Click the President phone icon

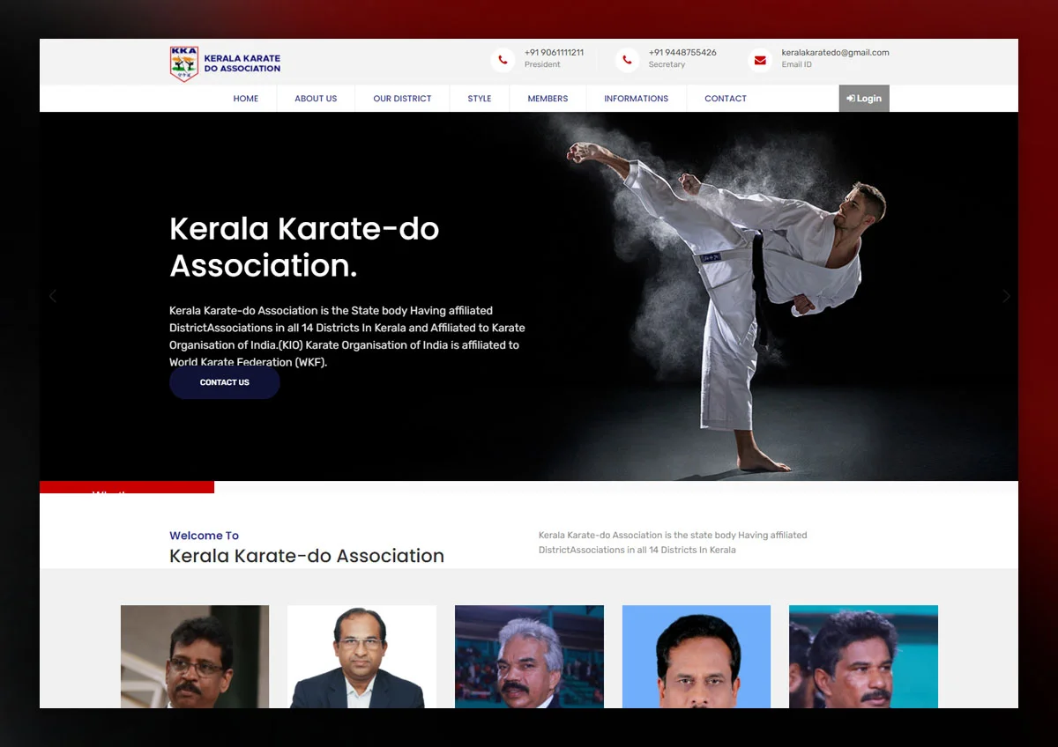503,60
